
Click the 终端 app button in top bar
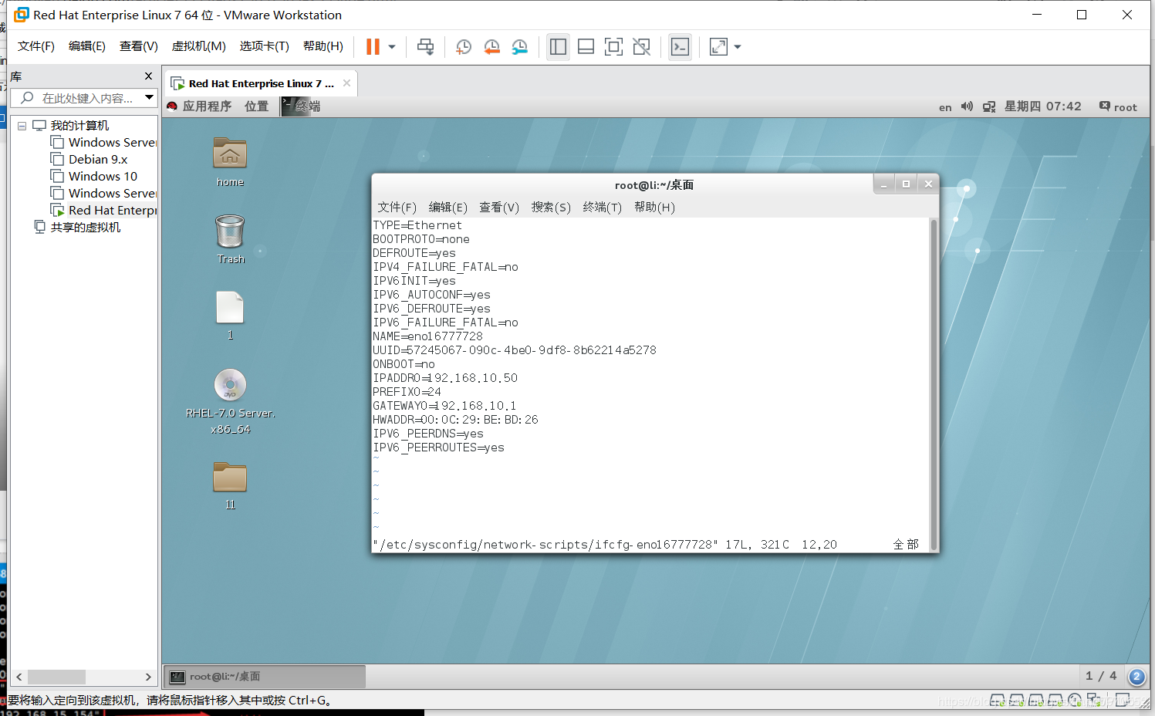[x=301, y=106]
